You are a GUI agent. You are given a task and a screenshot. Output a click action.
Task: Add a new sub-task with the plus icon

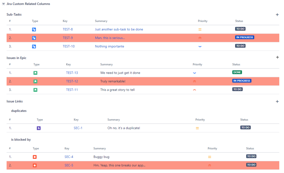pos(277,15)
